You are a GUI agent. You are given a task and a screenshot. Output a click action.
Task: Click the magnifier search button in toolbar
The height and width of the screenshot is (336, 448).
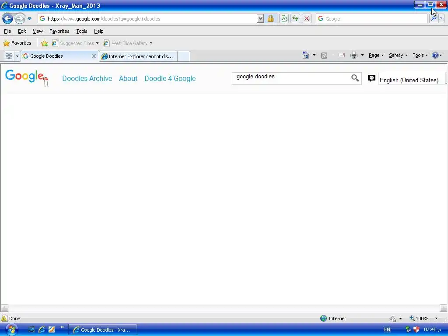[434, 18]
